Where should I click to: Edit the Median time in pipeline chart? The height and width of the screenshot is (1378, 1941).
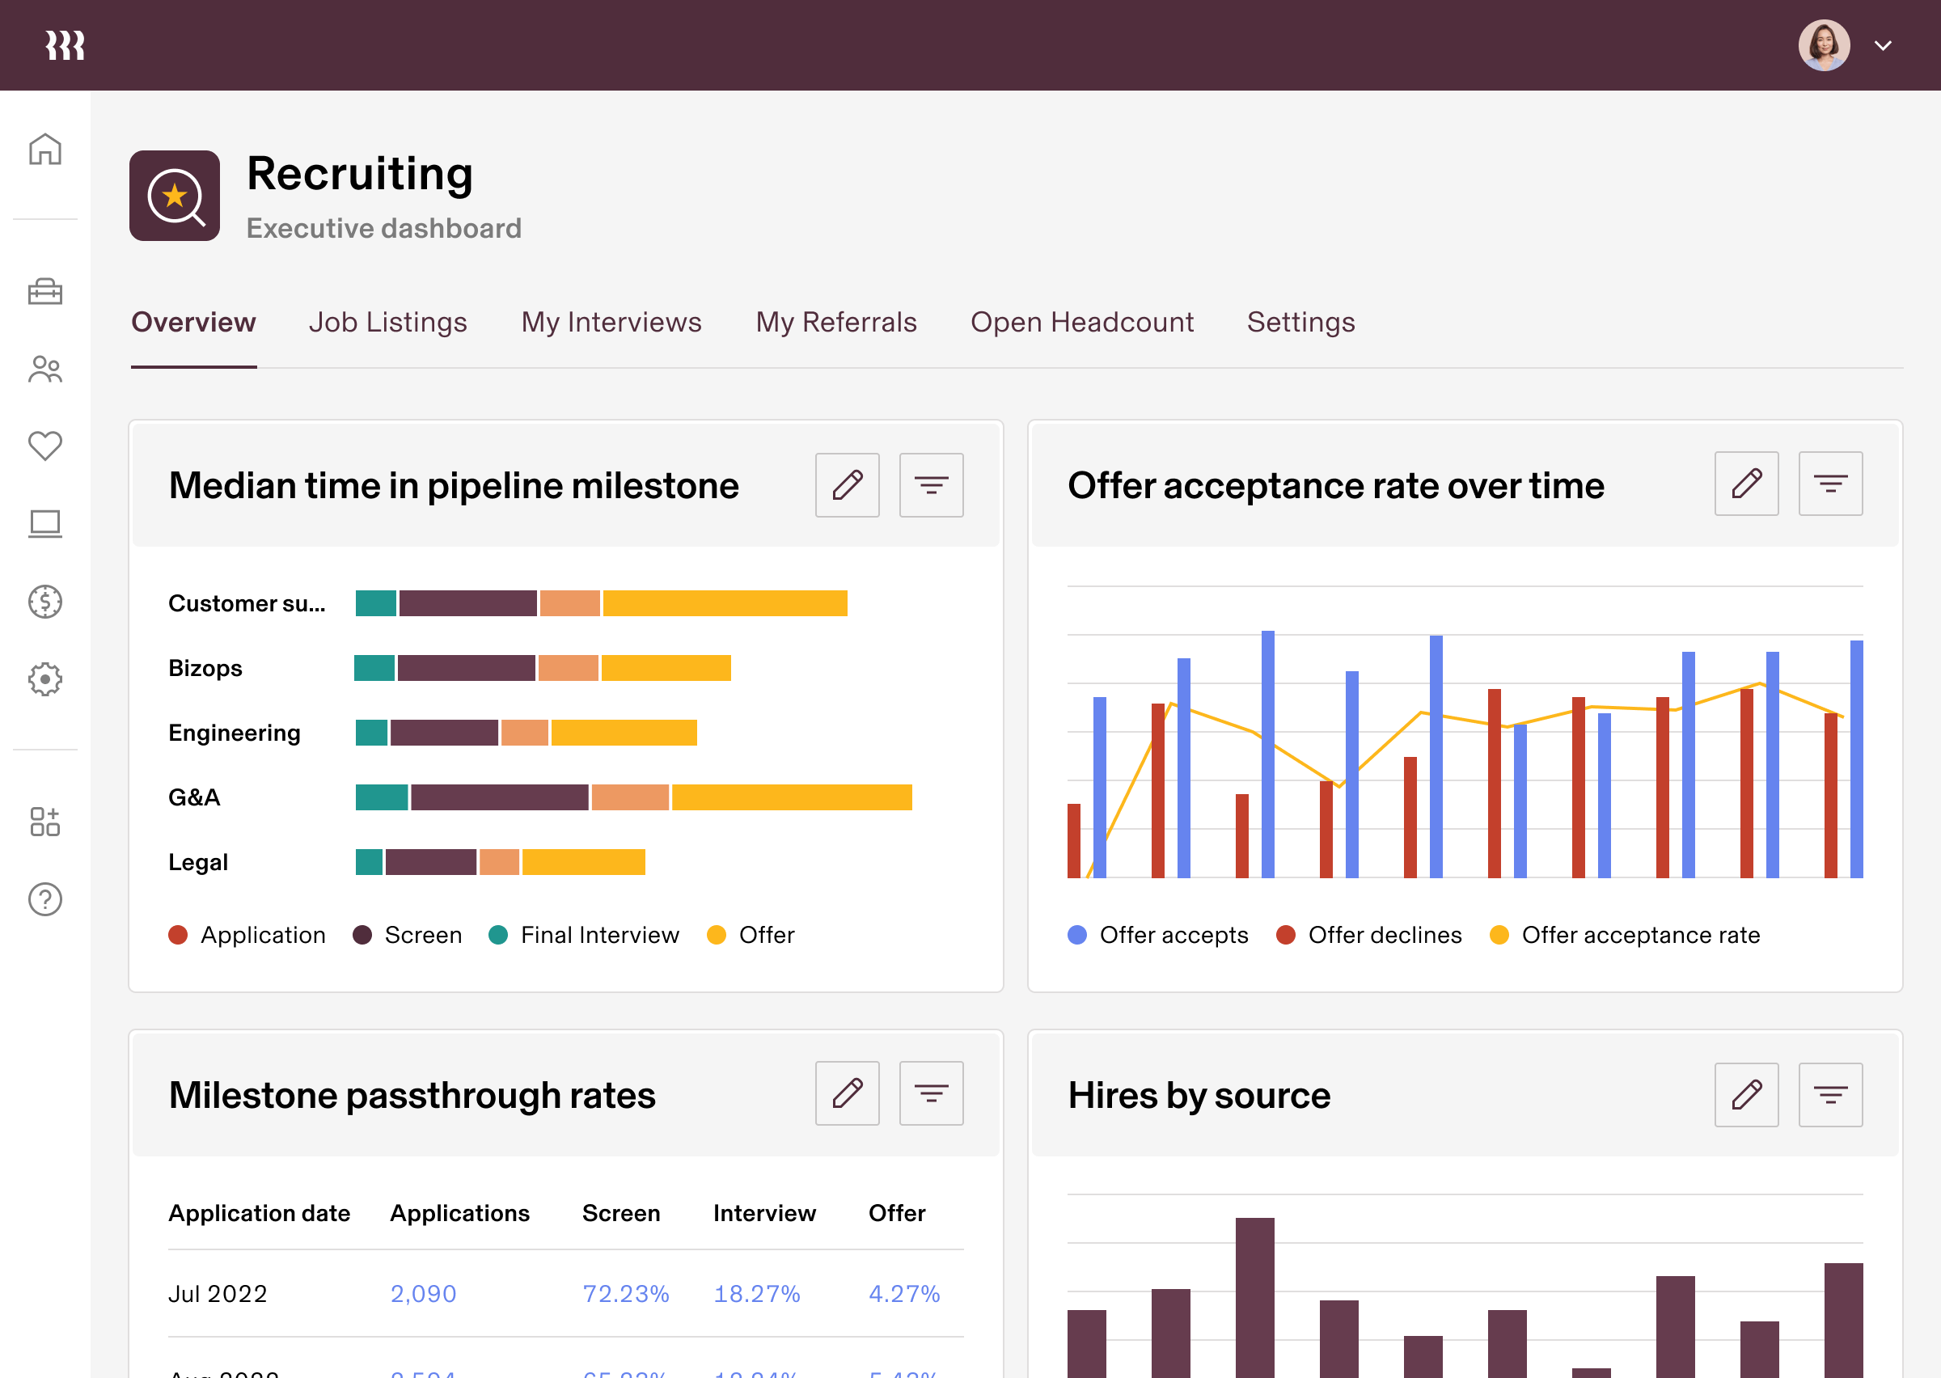(x=847, y=485)
